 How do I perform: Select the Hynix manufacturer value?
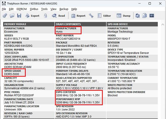[x=59, y=32]
